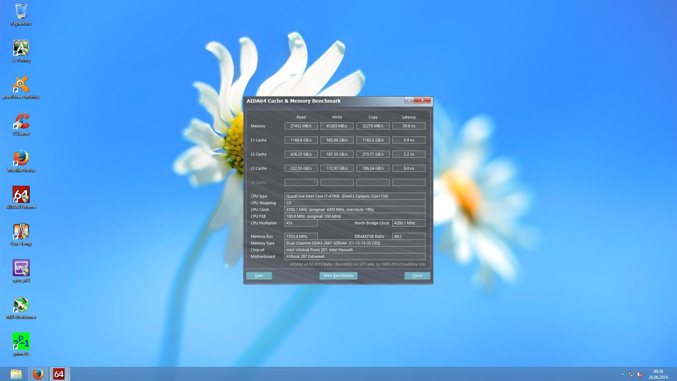Image resolution: width=677 pixels, height=381 pixels.
Task: Select the CPU Type i7-4790K field
Action: [x=355, y=196]
